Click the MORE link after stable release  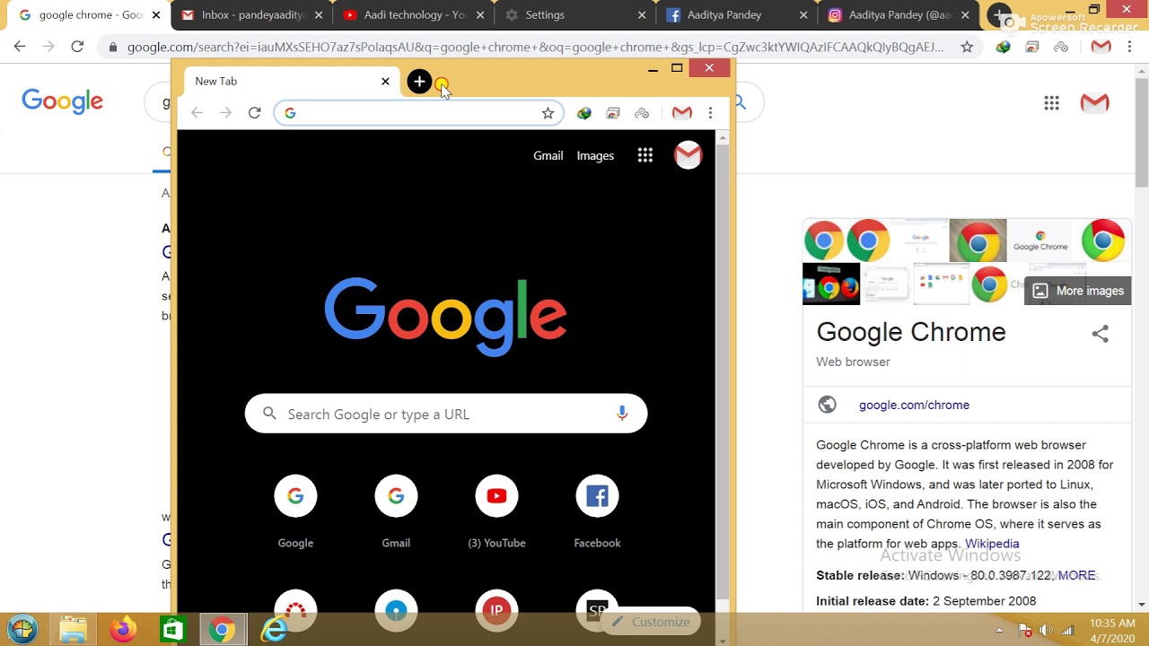click(x=1076, y=576)
